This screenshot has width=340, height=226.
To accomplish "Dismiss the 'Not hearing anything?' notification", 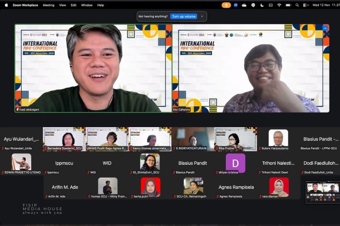I will point(202,16).
